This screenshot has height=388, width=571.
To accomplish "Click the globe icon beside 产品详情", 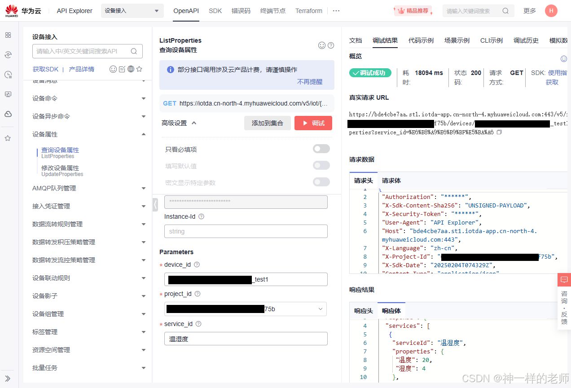I will (131, 69).
